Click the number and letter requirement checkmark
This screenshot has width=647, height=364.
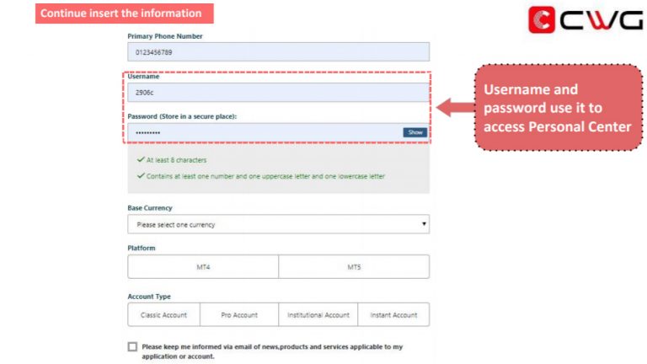pos(140,176)
